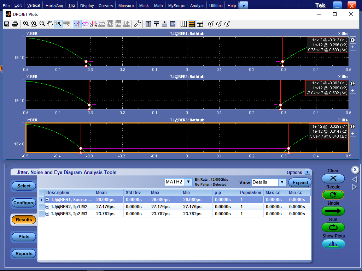Click the left triangle arrow beside Recalc
This screenshot has height=271, width=362.
355,179
